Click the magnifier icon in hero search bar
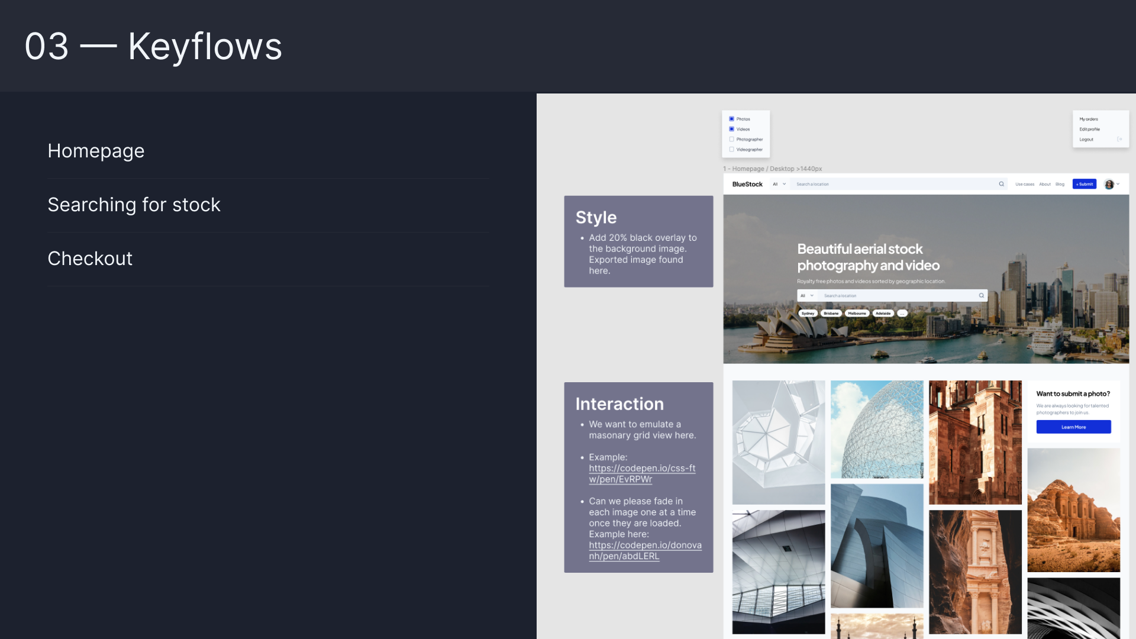Viewport: 1136px width, 639px height. [x=982, y=295]
